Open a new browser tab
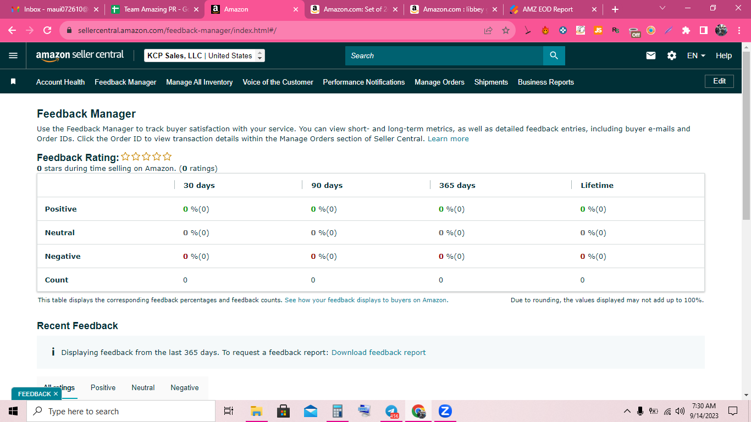This screenshot has height=422, width=751. 615,9
